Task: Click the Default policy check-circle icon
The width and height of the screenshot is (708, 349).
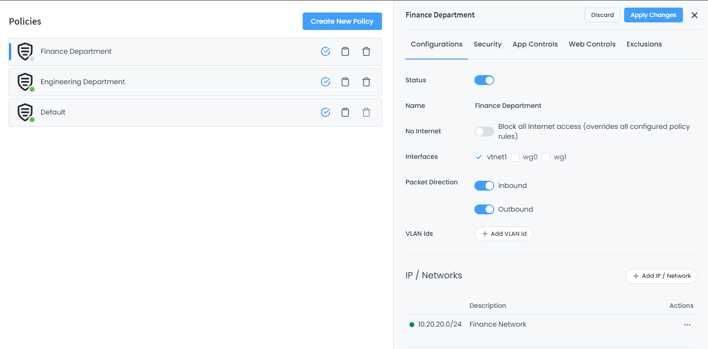Action: click(326, 112)
